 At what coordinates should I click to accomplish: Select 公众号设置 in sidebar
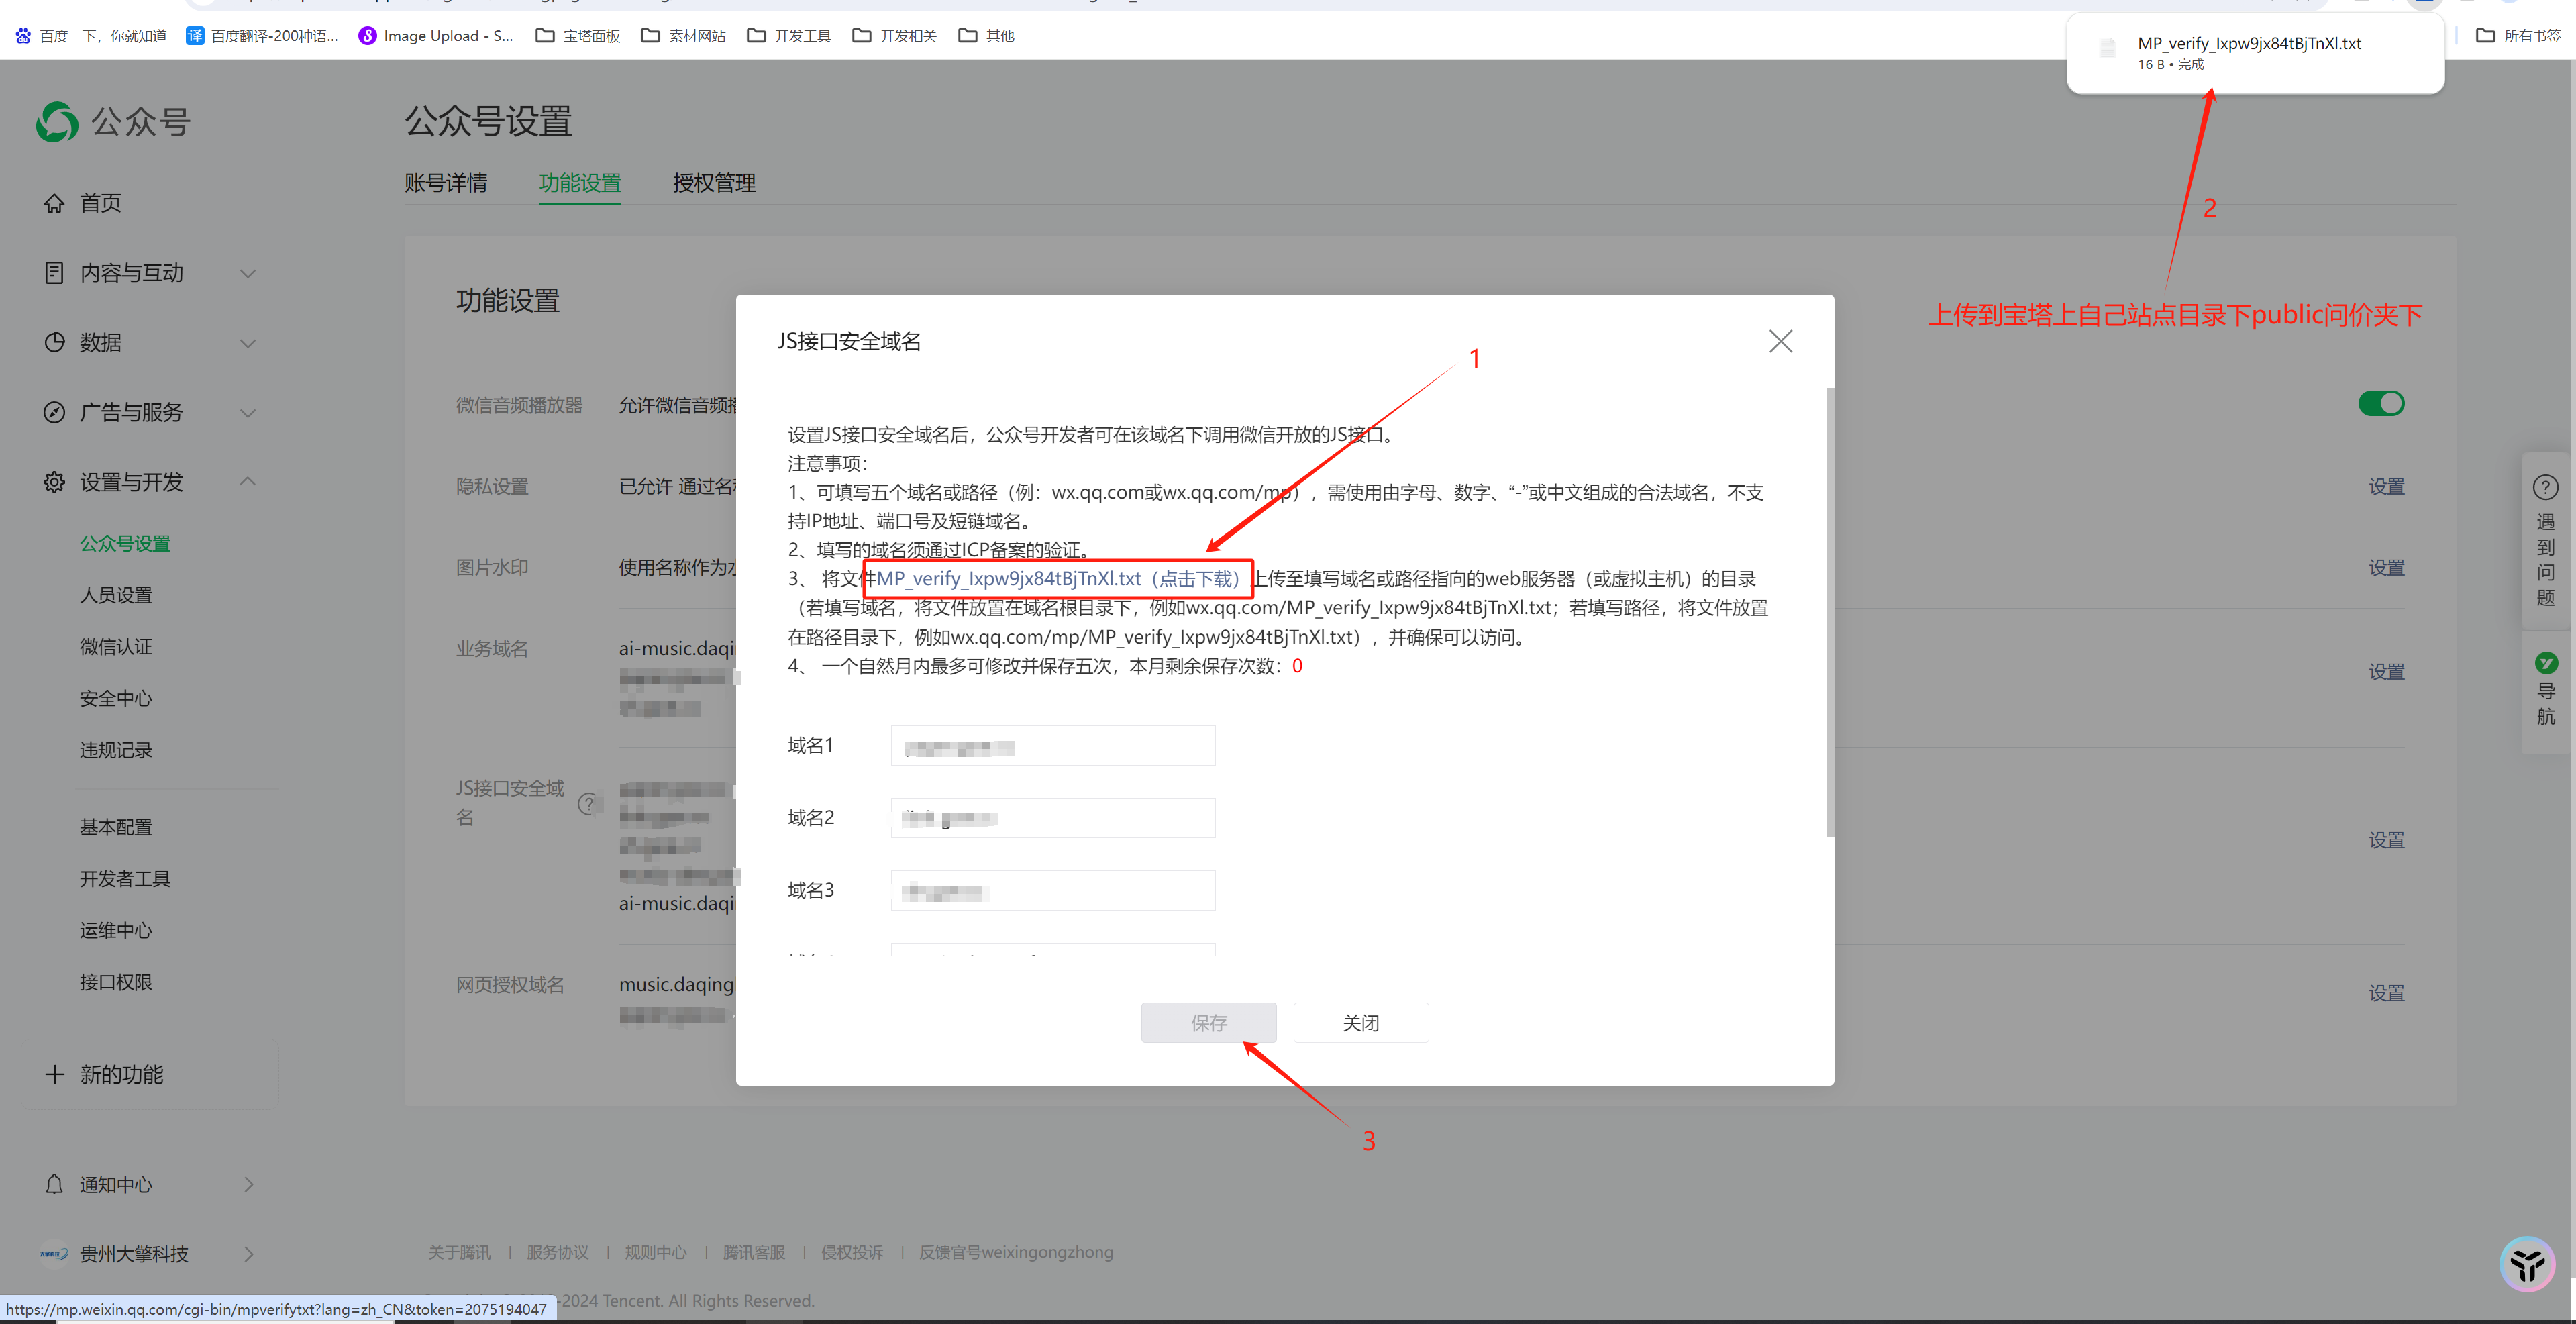125,543
